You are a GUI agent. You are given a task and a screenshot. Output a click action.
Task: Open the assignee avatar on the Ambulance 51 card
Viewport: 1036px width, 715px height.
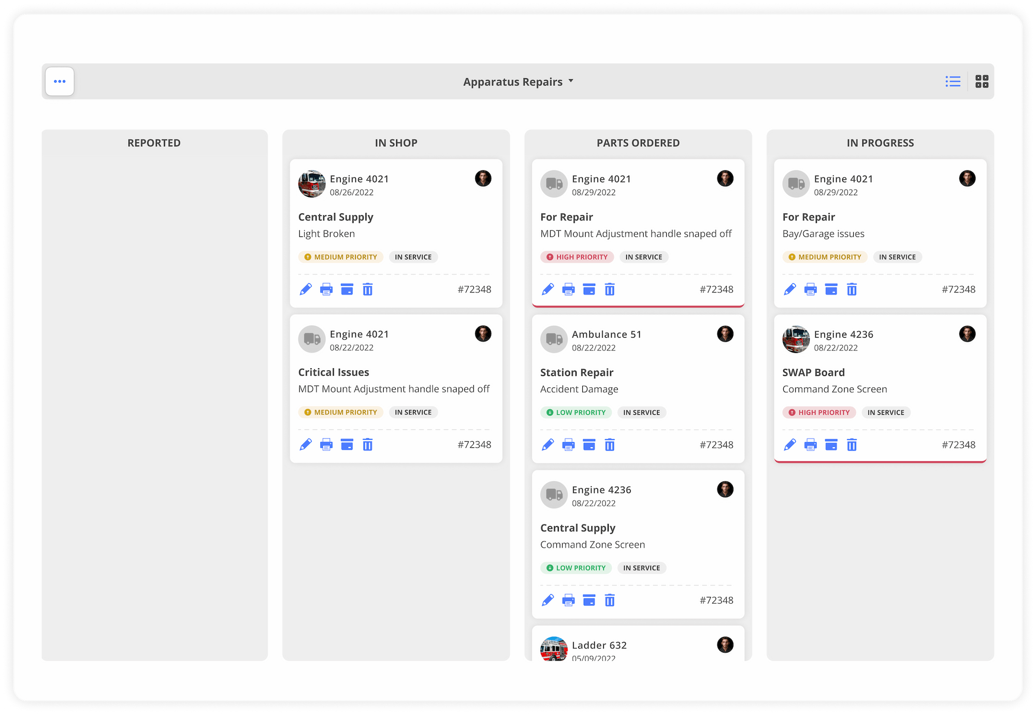[x=725, y=334]
